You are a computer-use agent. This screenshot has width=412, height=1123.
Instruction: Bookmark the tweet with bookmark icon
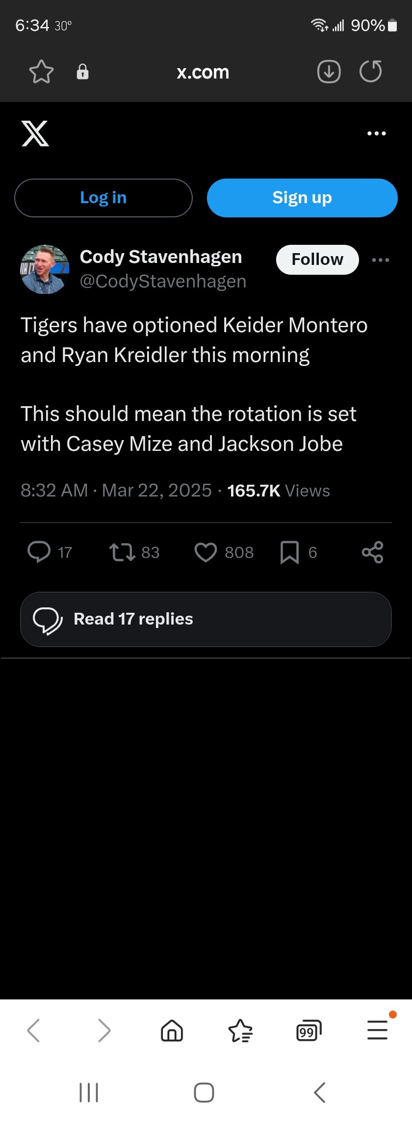coord(289,552)
